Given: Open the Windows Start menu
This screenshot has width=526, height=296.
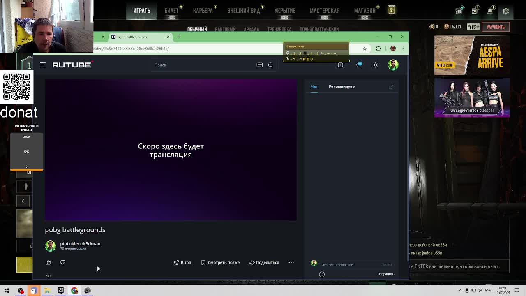Looking at the screenshot, I should coord(7,291).
